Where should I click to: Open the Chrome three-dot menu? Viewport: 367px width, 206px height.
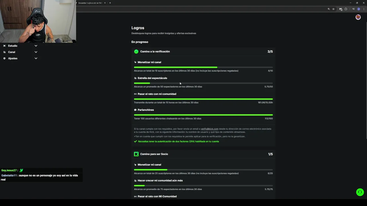pyautogui.click(x=364, y=9)
